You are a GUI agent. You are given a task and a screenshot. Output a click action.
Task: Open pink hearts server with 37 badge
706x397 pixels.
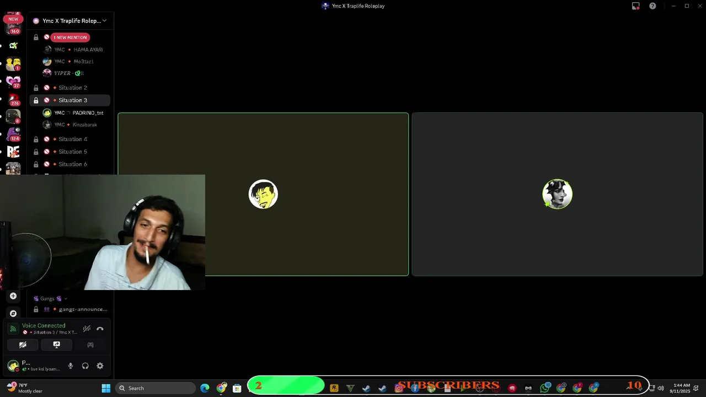(x=13, y=82)
